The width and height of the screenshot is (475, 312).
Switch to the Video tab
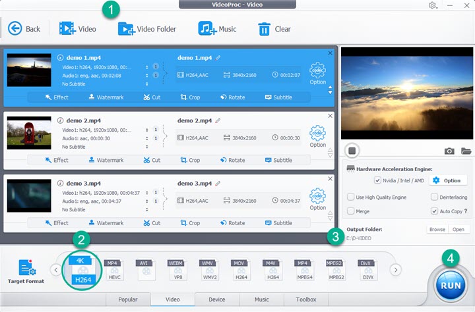click(x=173, y=299)
